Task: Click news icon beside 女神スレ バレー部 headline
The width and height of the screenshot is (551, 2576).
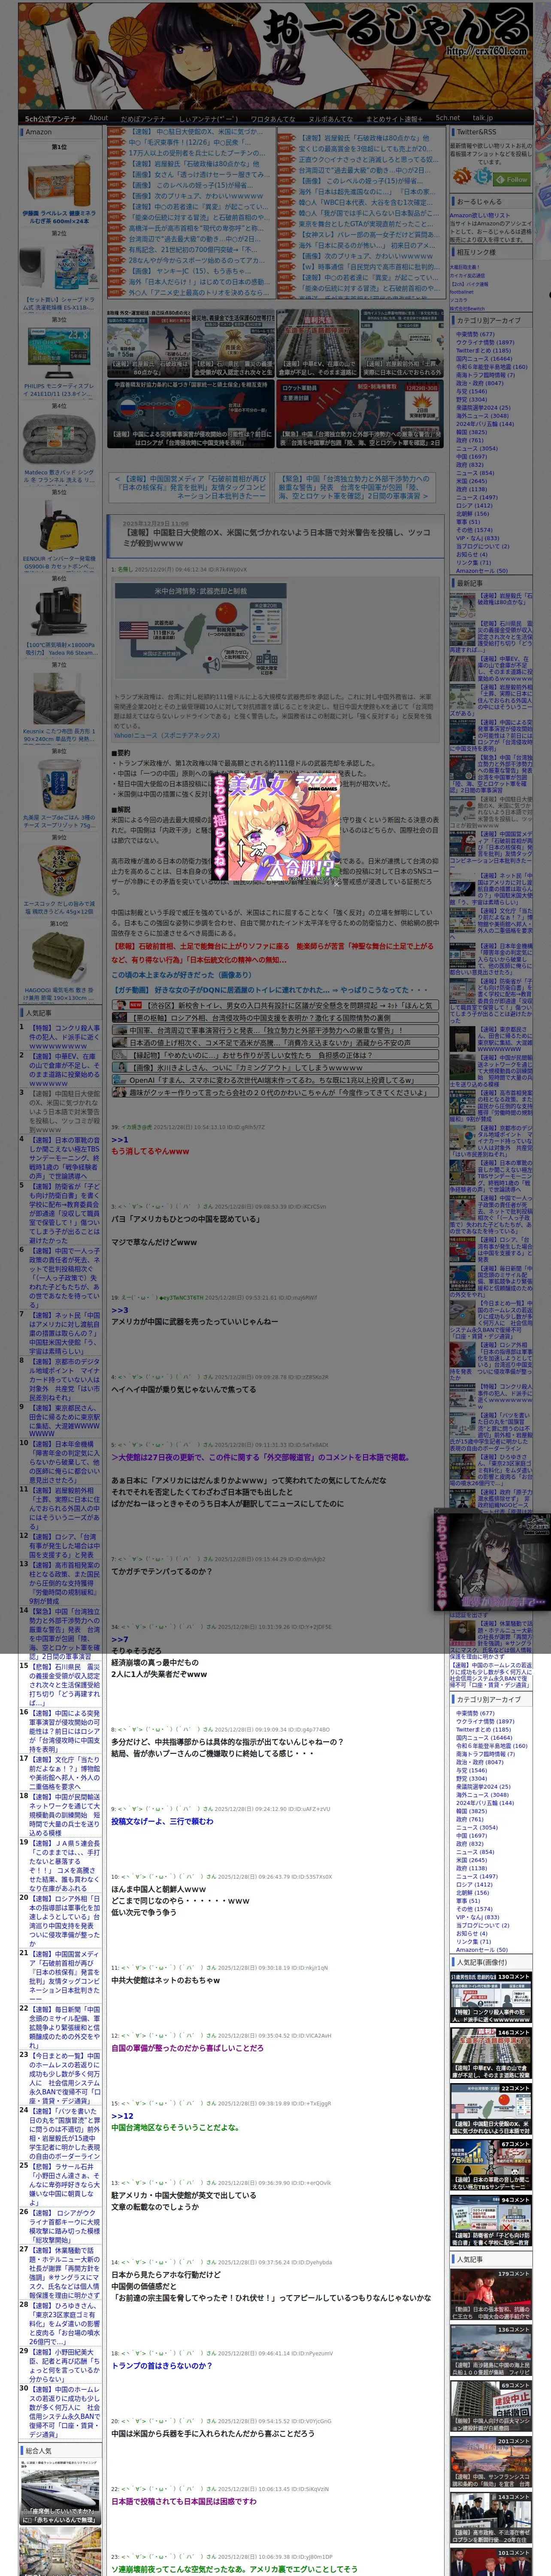Action: [287, 235]
